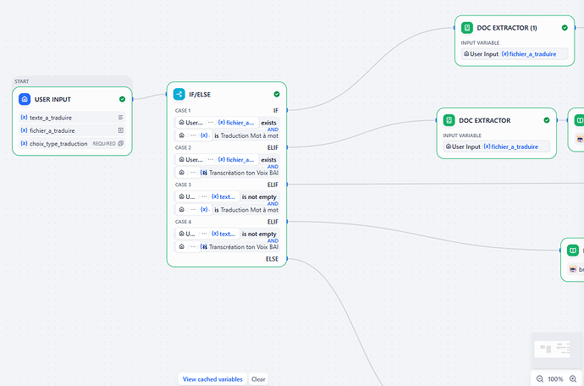Click the select type icon for choix_type_traduction
The height and width of the screenshot is (386, 584).
click(121, 144)
